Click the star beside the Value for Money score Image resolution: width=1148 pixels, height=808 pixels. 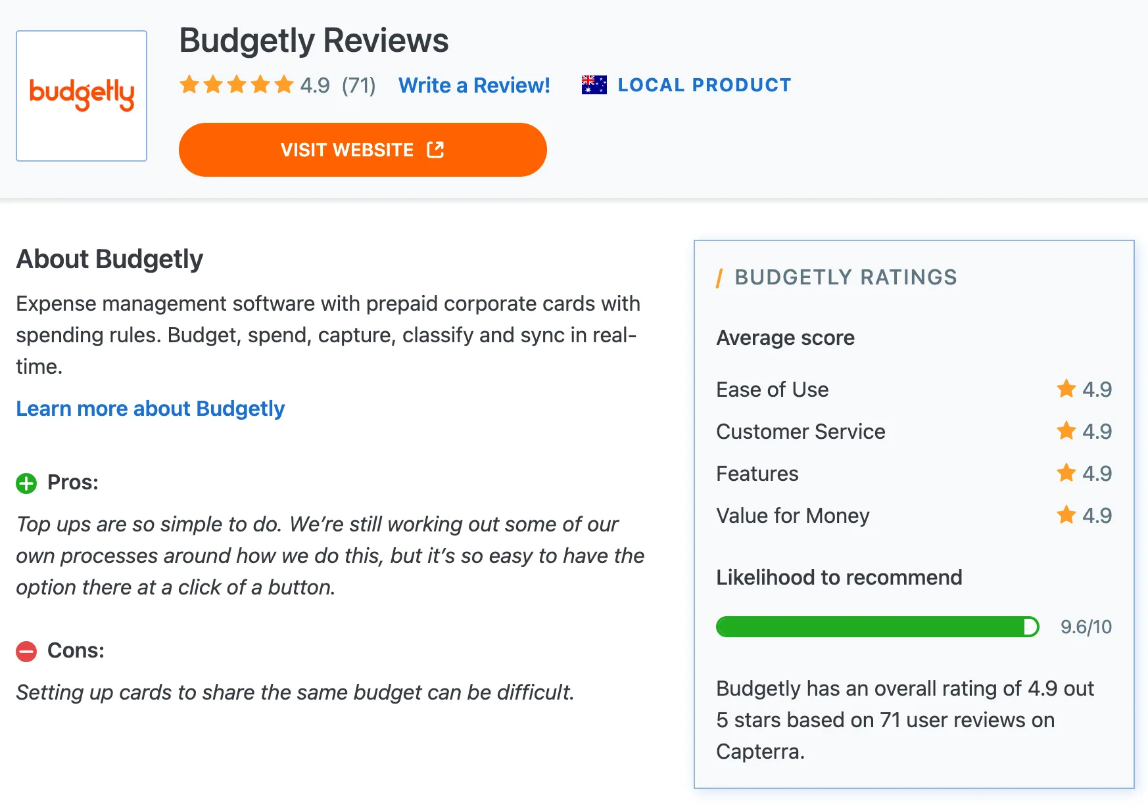[1066, 515]
